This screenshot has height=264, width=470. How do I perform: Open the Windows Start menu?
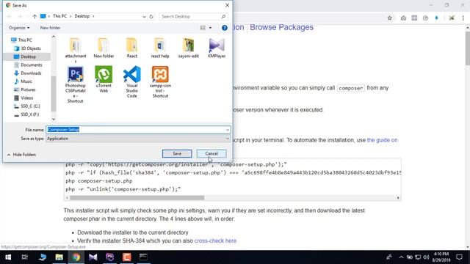tap(8, 257)
